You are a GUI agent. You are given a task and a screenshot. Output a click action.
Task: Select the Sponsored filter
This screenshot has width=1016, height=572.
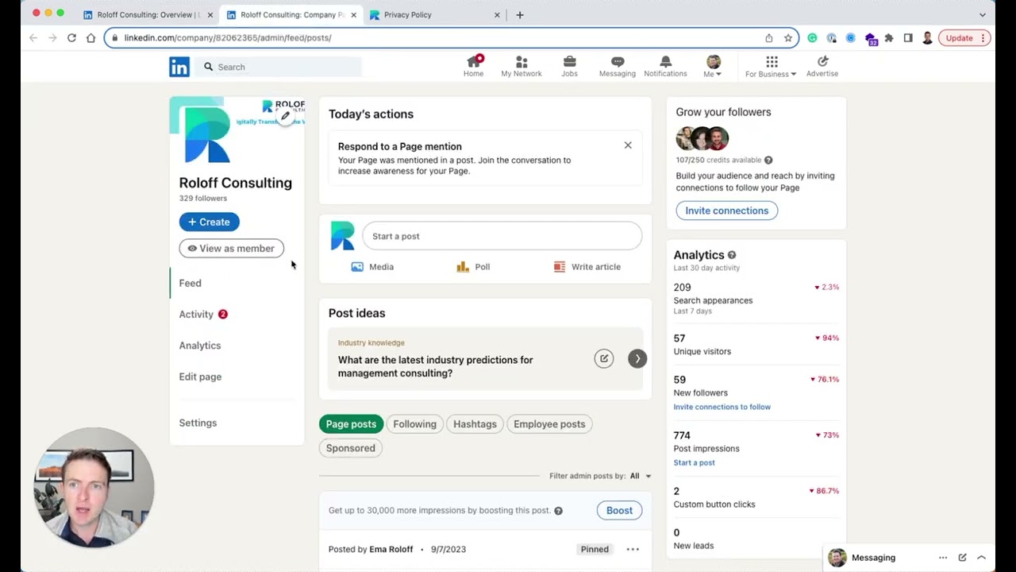tap(350, 448)
